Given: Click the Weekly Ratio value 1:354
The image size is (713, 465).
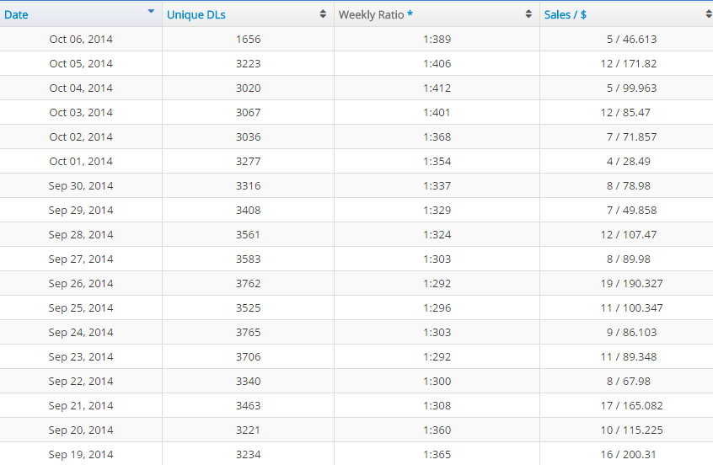Looking at the screenshot, I should tap(437, 162).
